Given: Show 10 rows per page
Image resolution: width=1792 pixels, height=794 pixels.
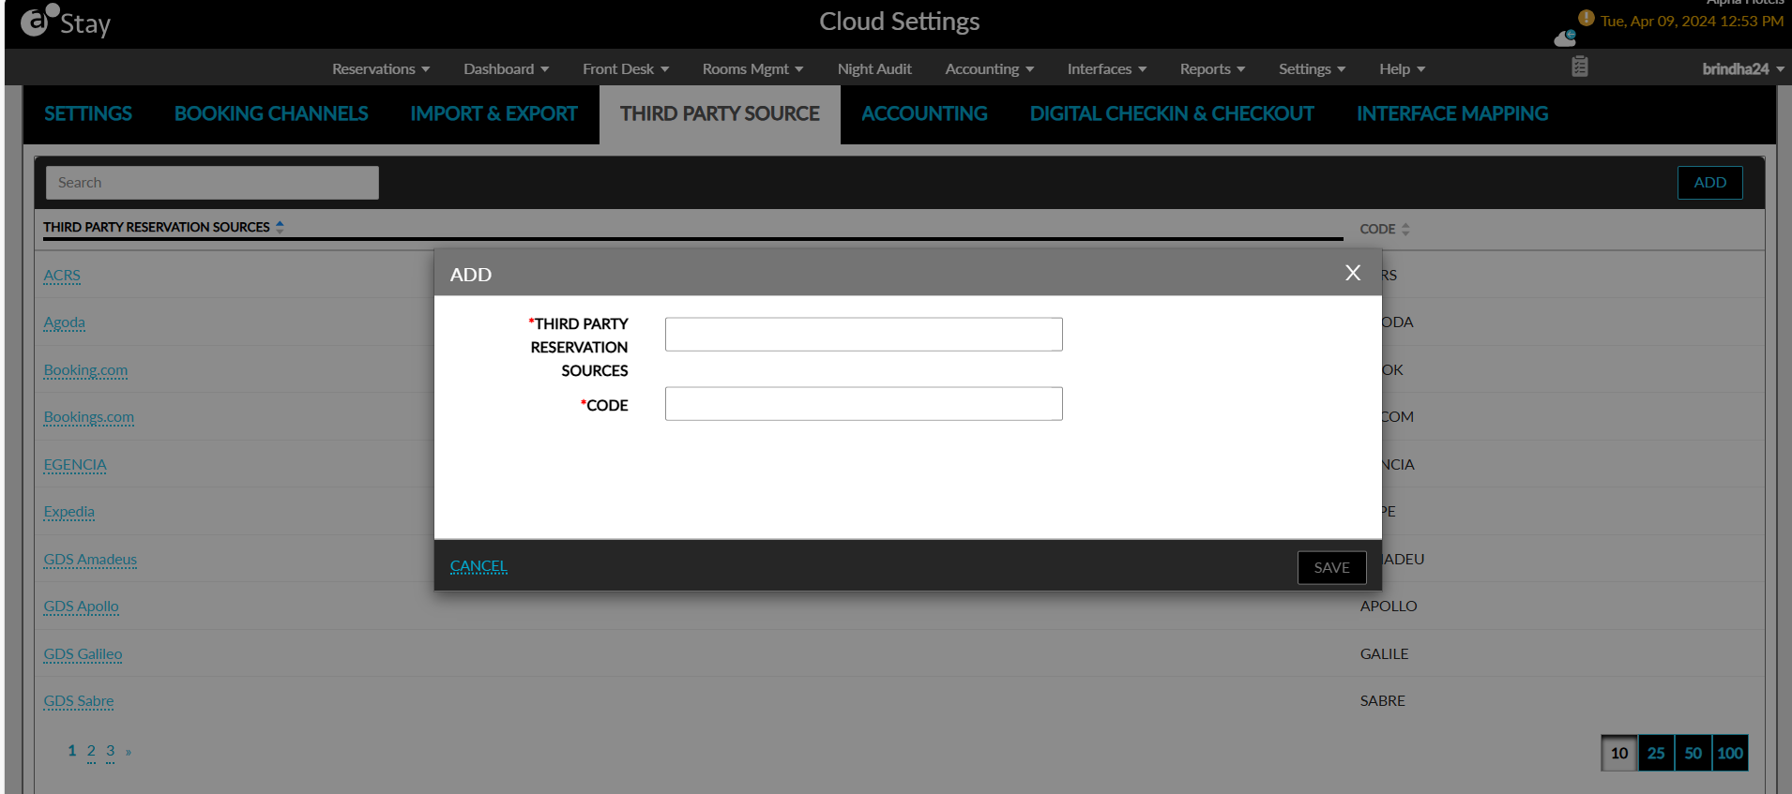Looking at the screenshot, I should (x=1619, y=753).
